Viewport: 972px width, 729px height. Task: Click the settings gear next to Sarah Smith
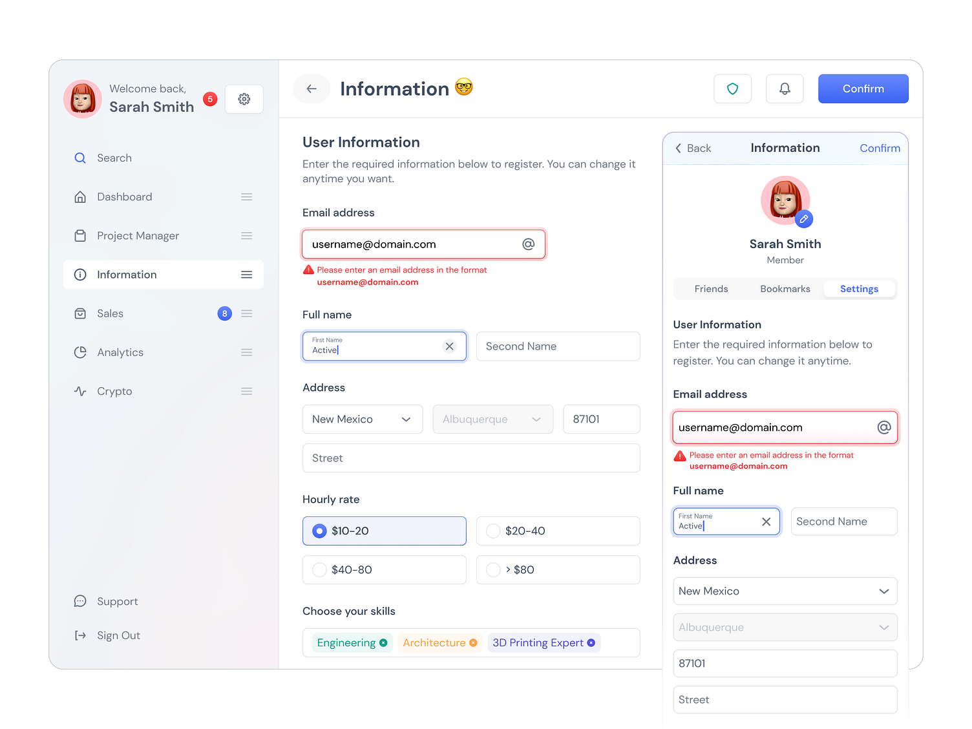[x=244, y=99]
